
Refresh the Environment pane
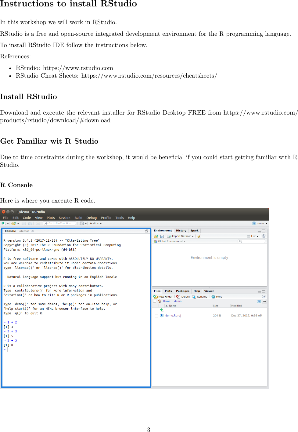(x=264, y=236)
